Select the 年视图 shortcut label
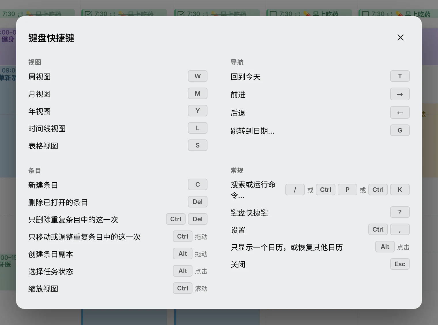The image size is (438, 325). point(39,112)
